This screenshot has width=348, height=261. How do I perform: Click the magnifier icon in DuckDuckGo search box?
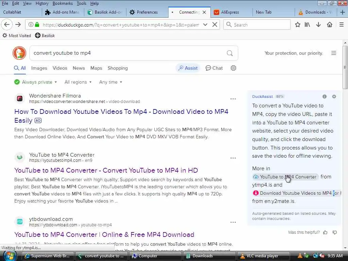click(230, 53)
